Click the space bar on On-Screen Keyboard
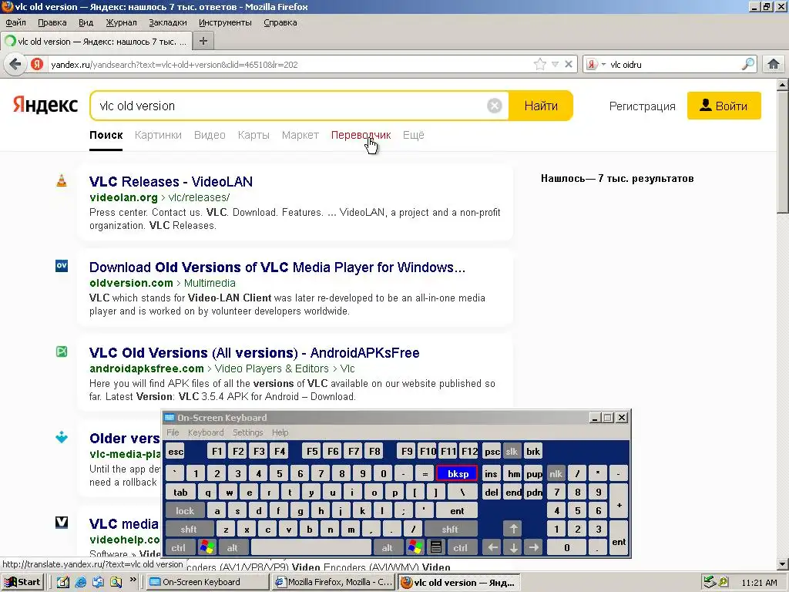The image size is (789, 592). click(311, 548)
